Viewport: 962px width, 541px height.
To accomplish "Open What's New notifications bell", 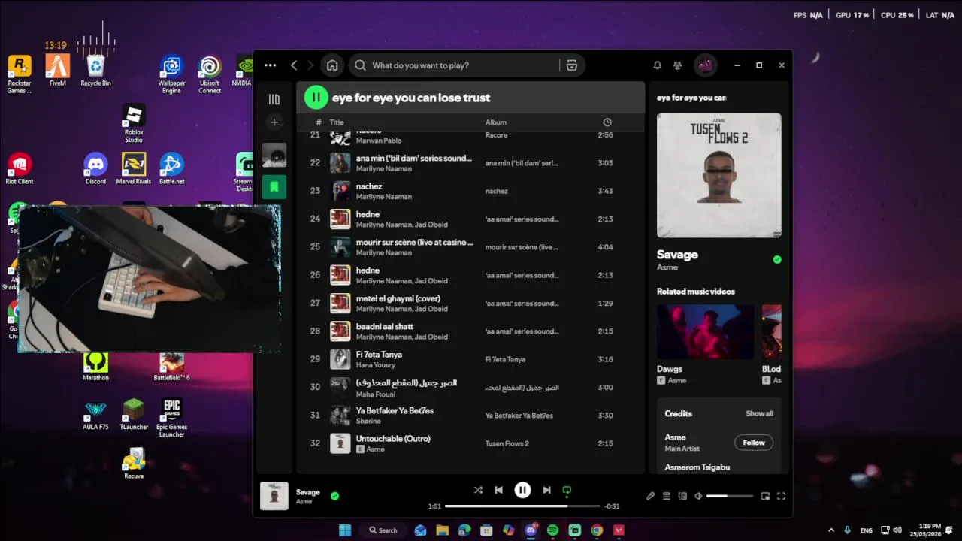I will tap(658, 65).
